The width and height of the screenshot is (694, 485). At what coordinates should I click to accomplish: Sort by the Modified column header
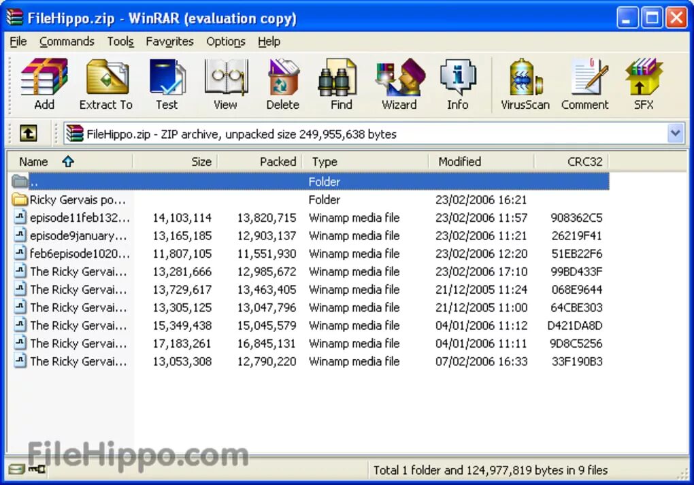[x=481, y=161]
